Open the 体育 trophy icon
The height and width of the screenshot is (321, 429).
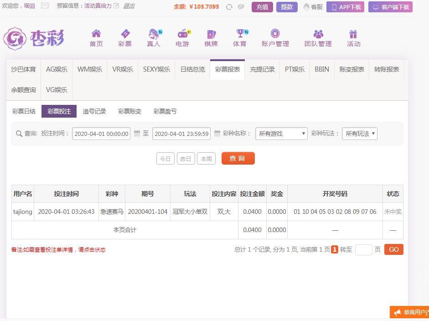pyautogui.click(x=241, y=33)
